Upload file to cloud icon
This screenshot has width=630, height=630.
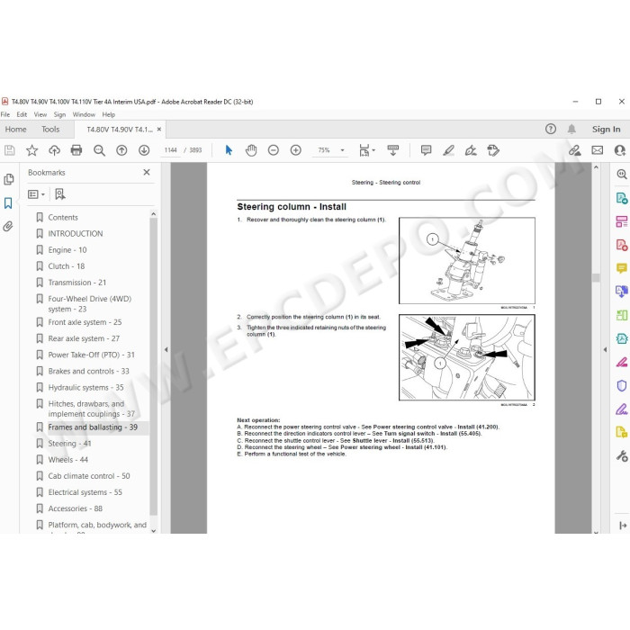coord(54,150)
